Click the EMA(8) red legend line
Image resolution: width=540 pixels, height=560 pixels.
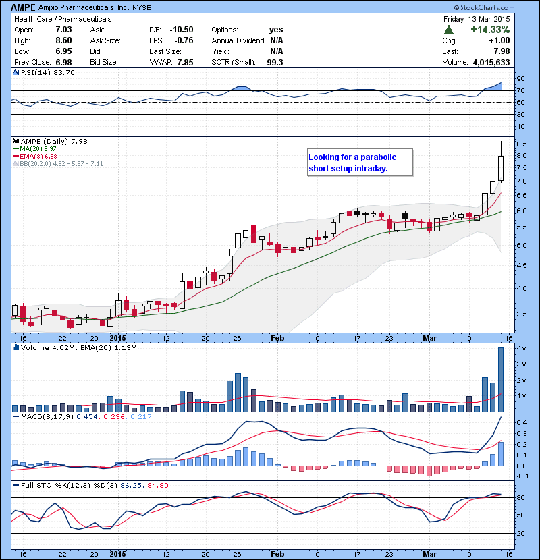(x=16, y=156)
